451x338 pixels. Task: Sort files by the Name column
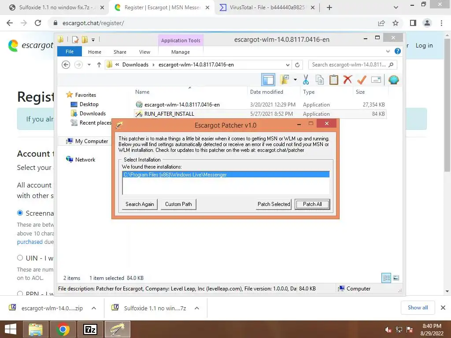point(142,92)
